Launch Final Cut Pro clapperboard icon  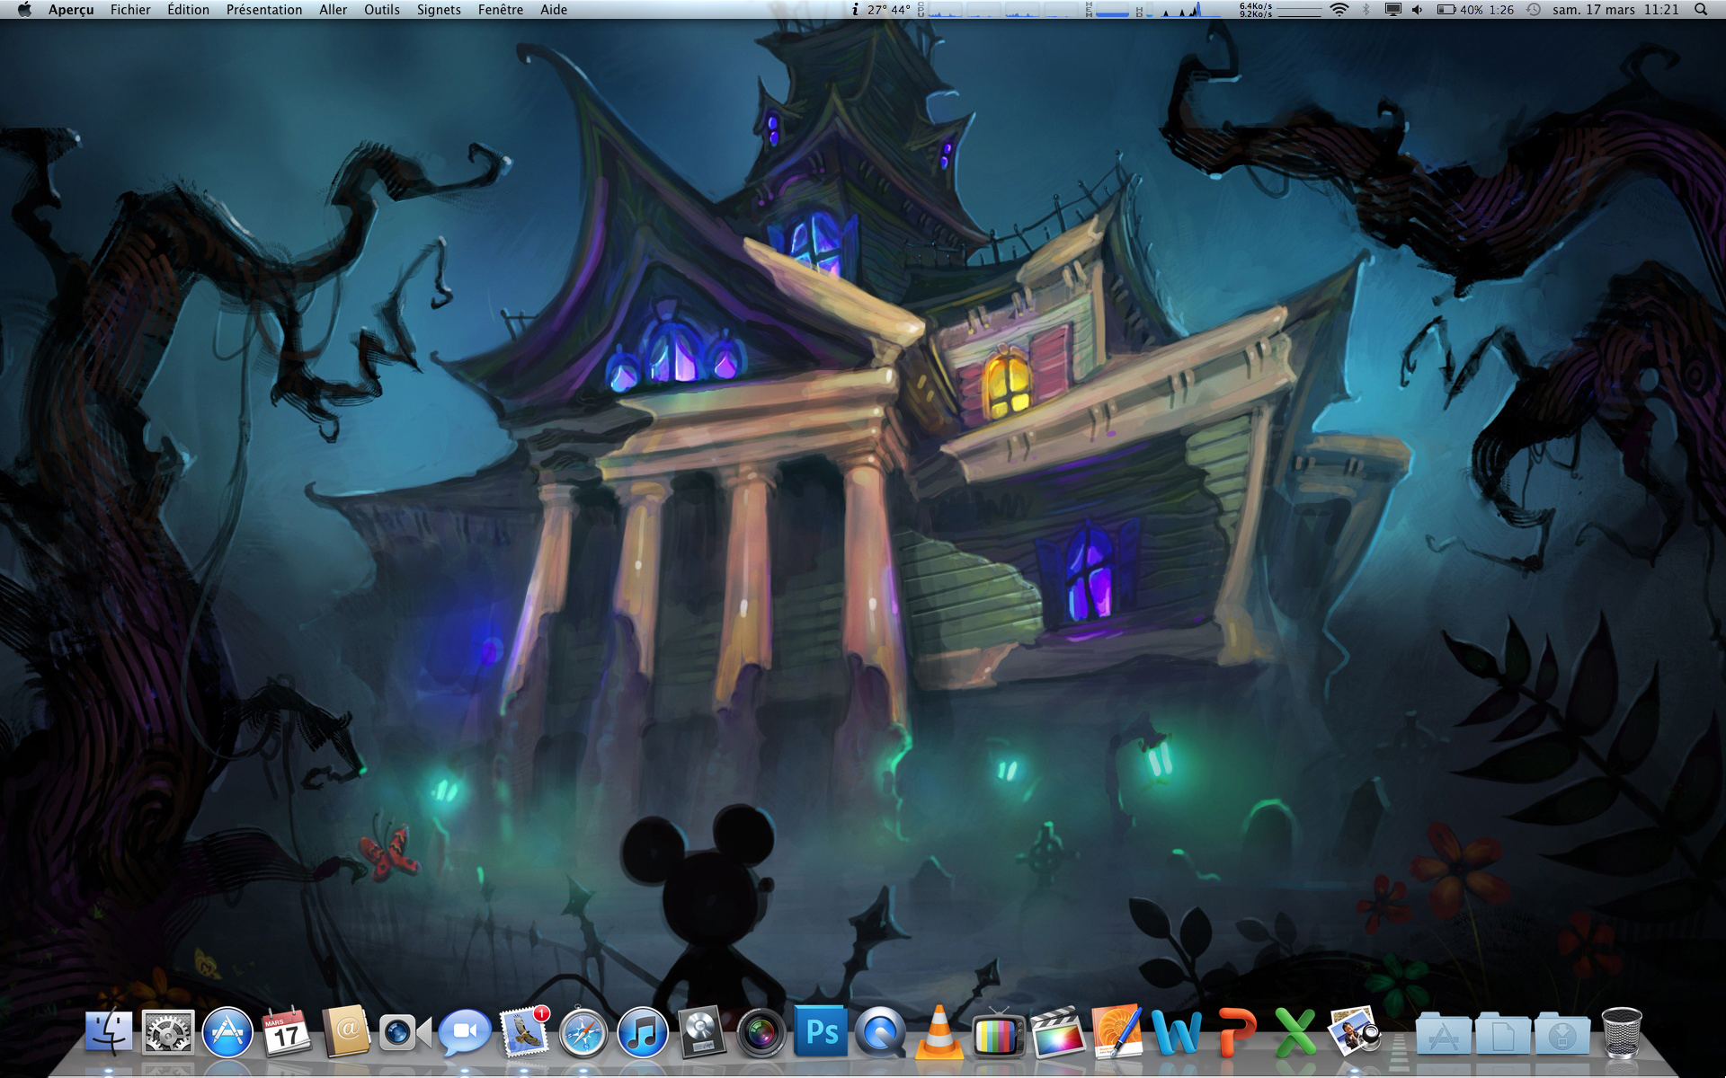tap(1058, 1032)
